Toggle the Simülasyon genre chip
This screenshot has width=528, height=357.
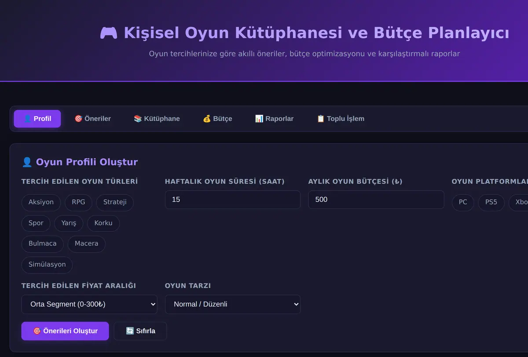pyautogui.click(x=47, y=265)
